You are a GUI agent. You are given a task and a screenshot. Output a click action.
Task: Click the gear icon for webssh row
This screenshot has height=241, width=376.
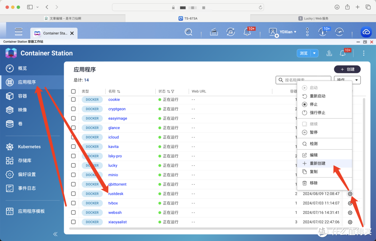(350, 213)
